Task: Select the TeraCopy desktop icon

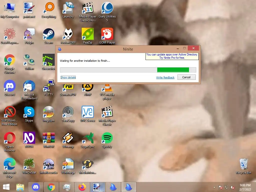Action: click(68, 114)
